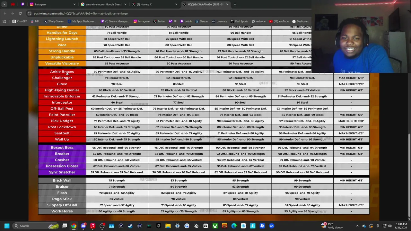This screenshot has height=231, width=411.
Task: Open the NFL bookmark
Action: pos(35,21)
